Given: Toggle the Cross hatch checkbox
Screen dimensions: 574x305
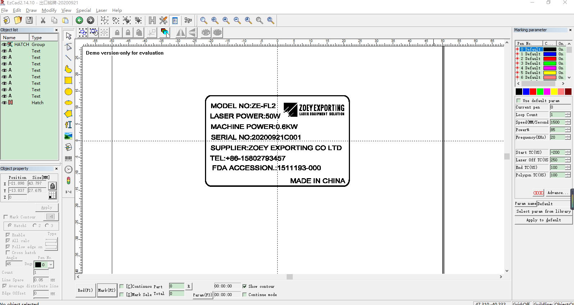Looking at the screenshot, I should click(8, 253).
